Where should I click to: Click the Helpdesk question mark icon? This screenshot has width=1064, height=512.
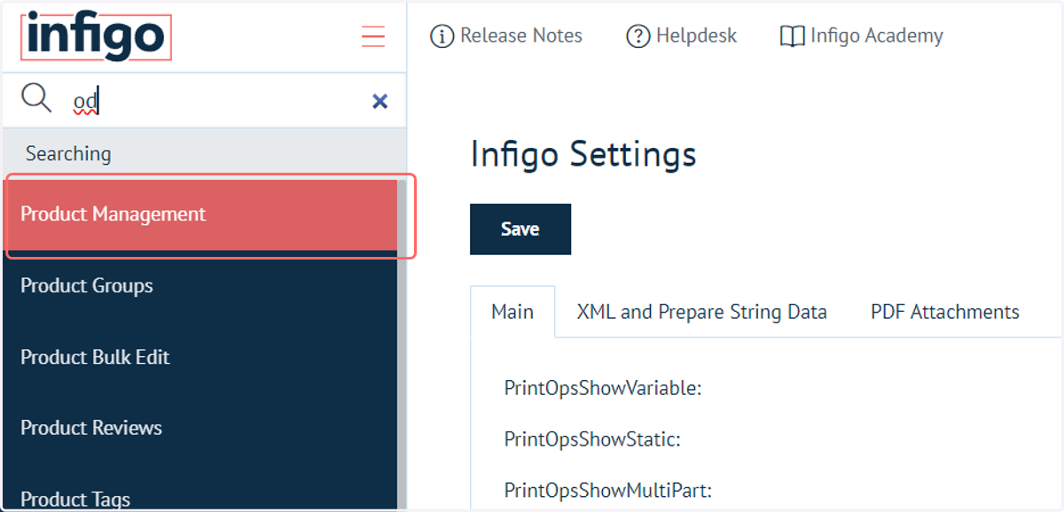pyautogui.click(x=638, y=36)
